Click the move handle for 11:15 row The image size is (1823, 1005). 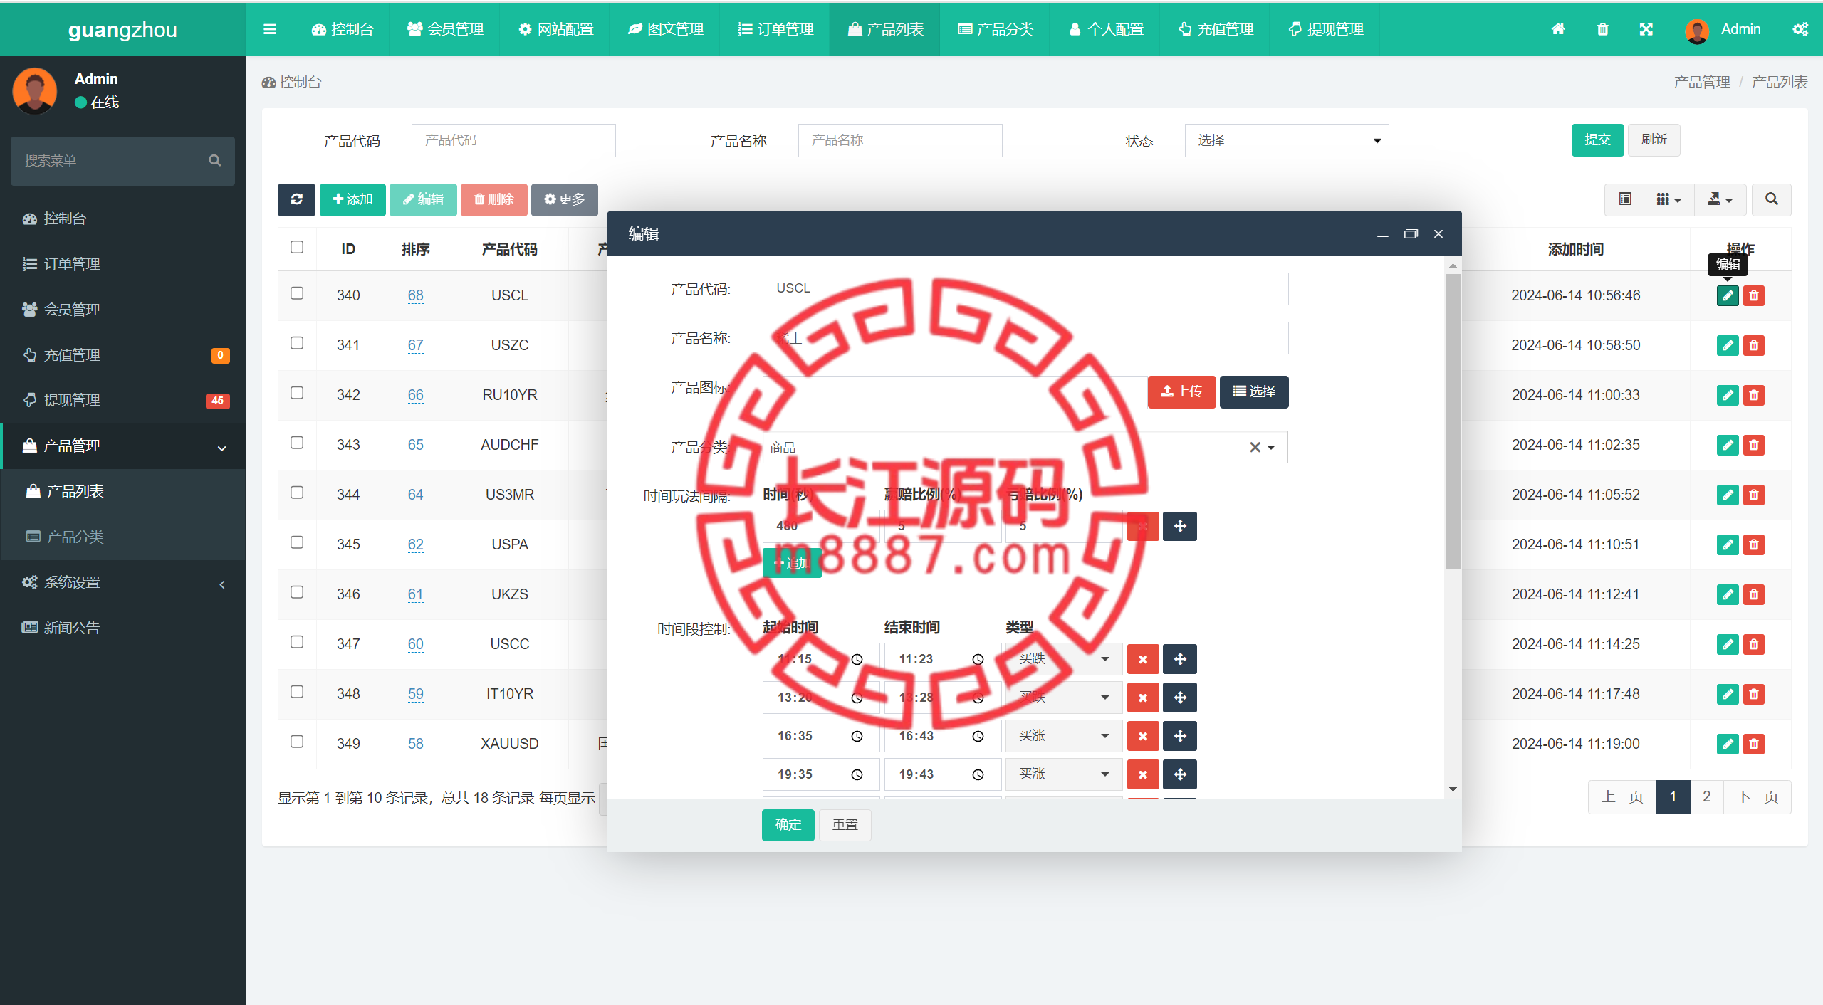[1180, 659]
